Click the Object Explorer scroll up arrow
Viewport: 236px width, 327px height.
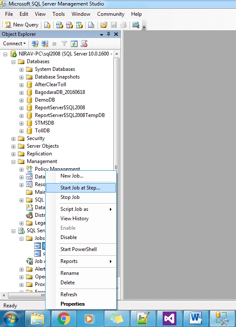pyautogui.click(x=117, y=54)
